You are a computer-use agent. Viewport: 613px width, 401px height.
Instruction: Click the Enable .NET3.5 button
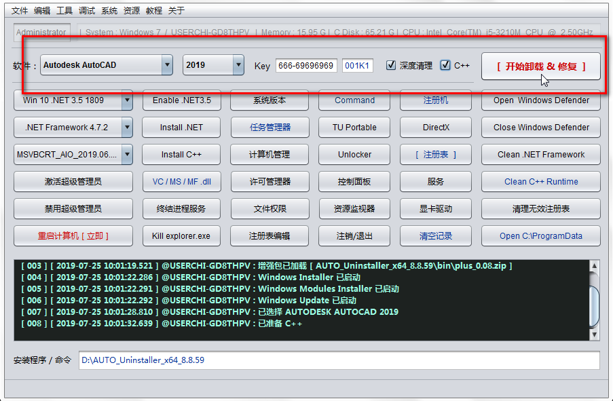(181, 100)
